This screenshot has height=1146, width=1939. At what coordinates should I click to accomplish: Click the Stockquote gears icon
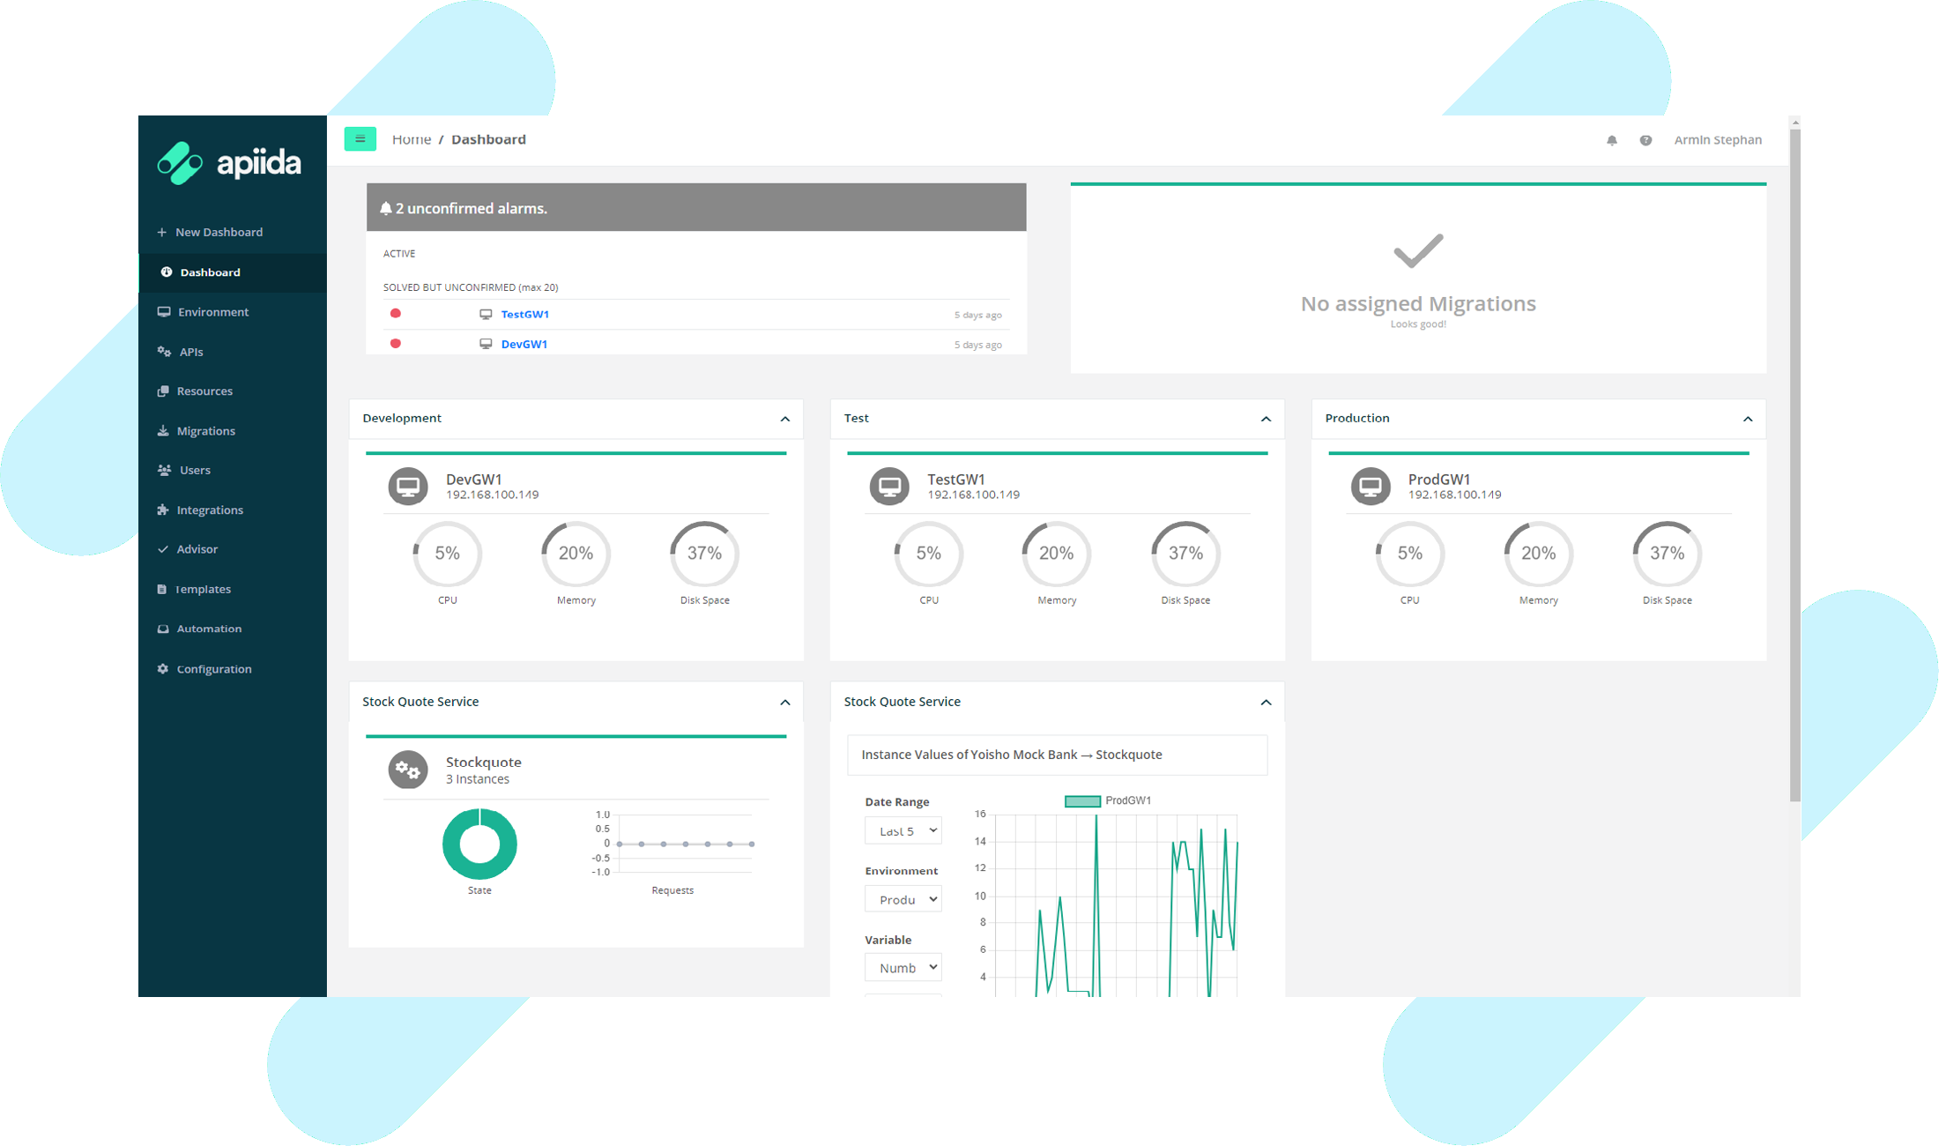click(x=408, y=770)
